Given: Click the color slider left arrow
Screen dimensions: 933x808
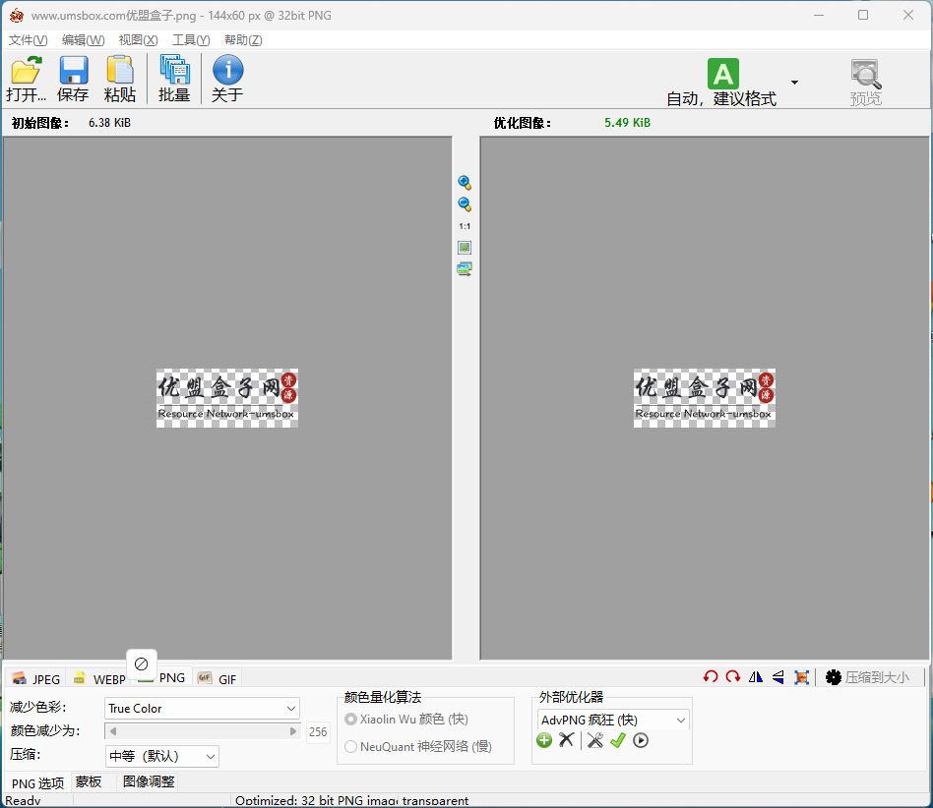Looking at the screenshot, I should click(112, 731).
